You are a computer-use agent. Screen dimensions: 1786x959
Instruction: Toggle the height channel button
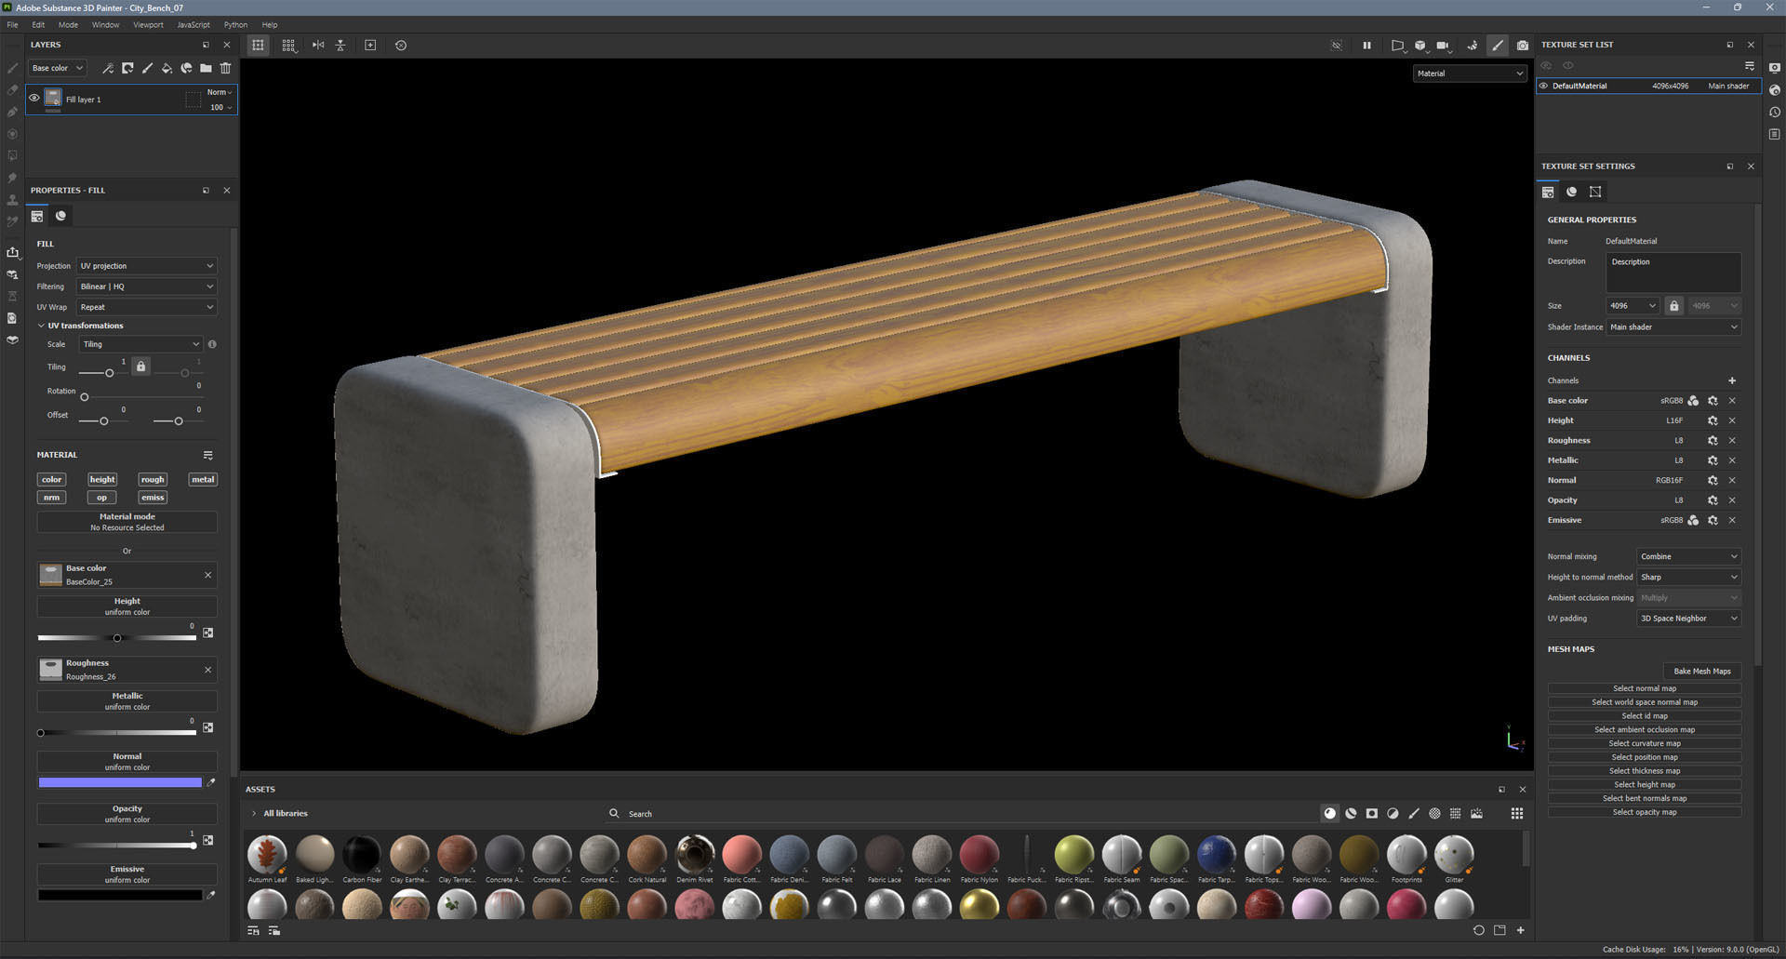point(102,480)
